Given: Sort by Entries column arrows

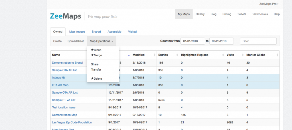Looking at the screenshot, I should 177,55.
